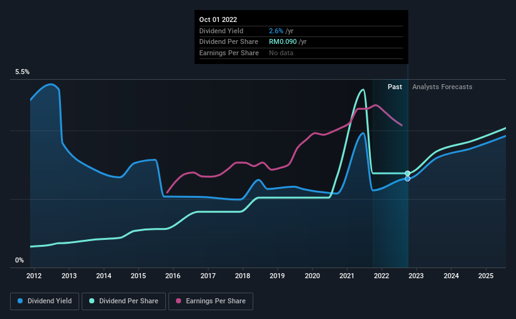
Task: Select the blue Dividend Yield data point
Action: [407, 178]
